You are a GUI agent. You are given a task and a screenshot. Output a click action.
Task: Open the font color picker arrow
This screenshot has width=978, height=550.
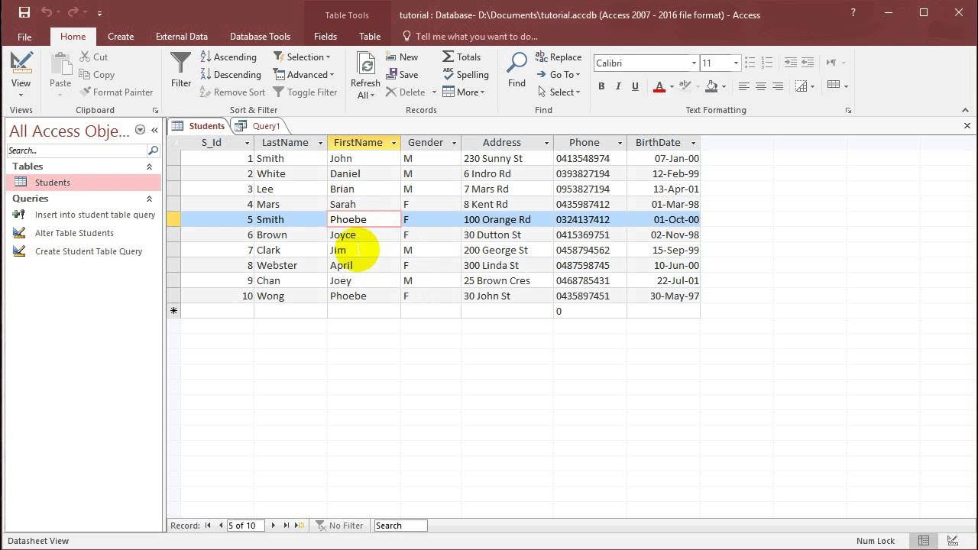point(671,86)
